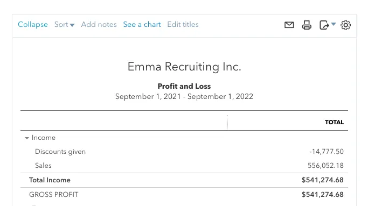368x206 pixels.
Task: Select Edit titles option
Action: (183, 24)
